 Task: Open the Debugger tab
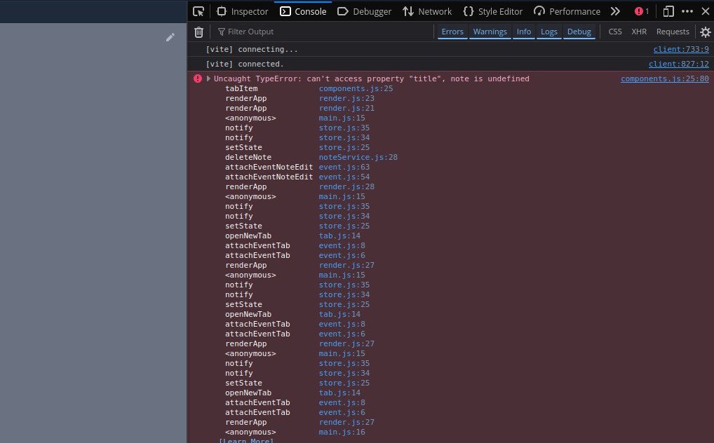tap(364, 11)
